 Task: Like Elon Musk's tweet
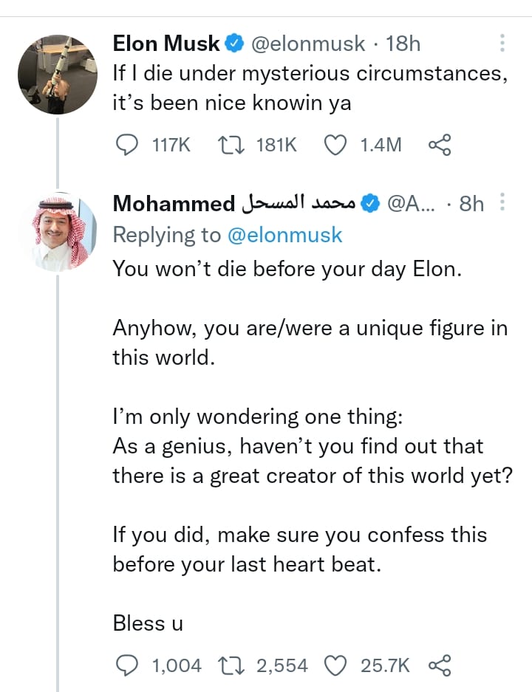336,145
